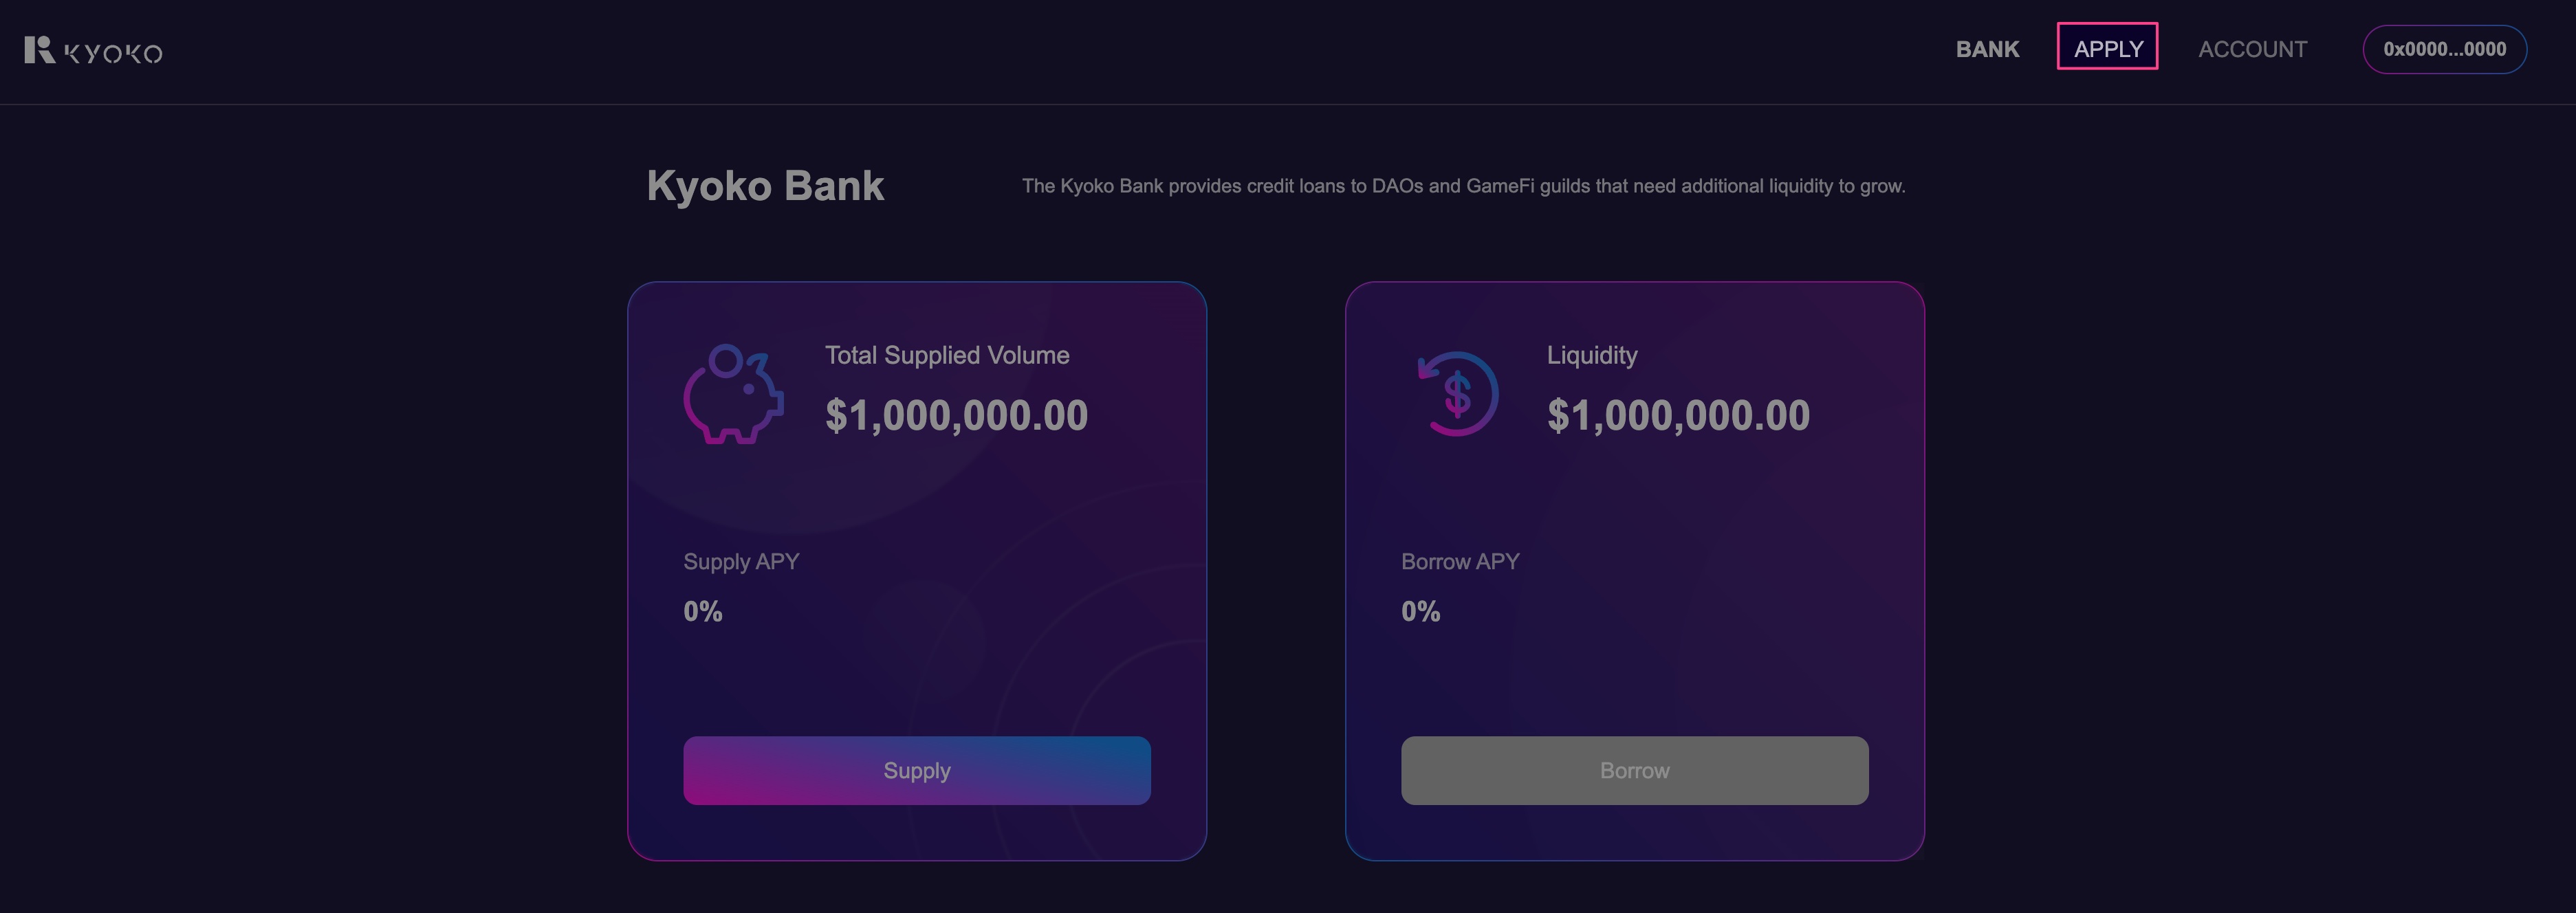This screenshot has height=913, width=2576.
Task: Select the Kyoko Bank heading
Action: pos(765,186)
